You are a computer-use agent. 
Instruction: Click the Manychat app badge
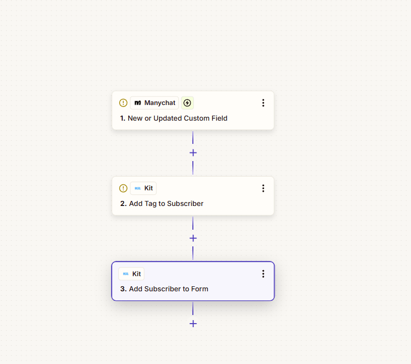(x=155, y=102)
